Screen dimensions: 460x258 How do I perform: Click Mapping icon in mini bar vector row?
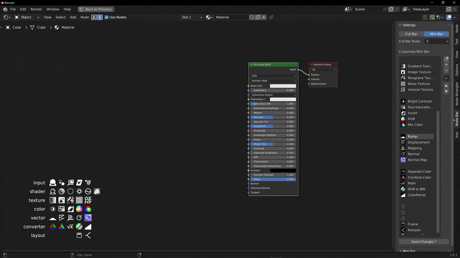tap(70, 218)
